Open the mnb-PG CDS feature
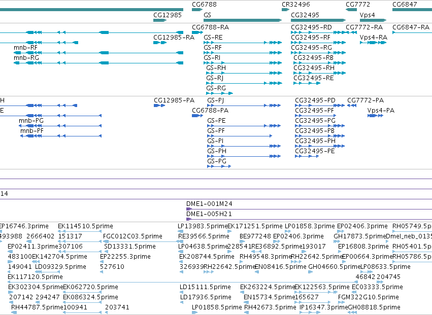 (60, 126)
